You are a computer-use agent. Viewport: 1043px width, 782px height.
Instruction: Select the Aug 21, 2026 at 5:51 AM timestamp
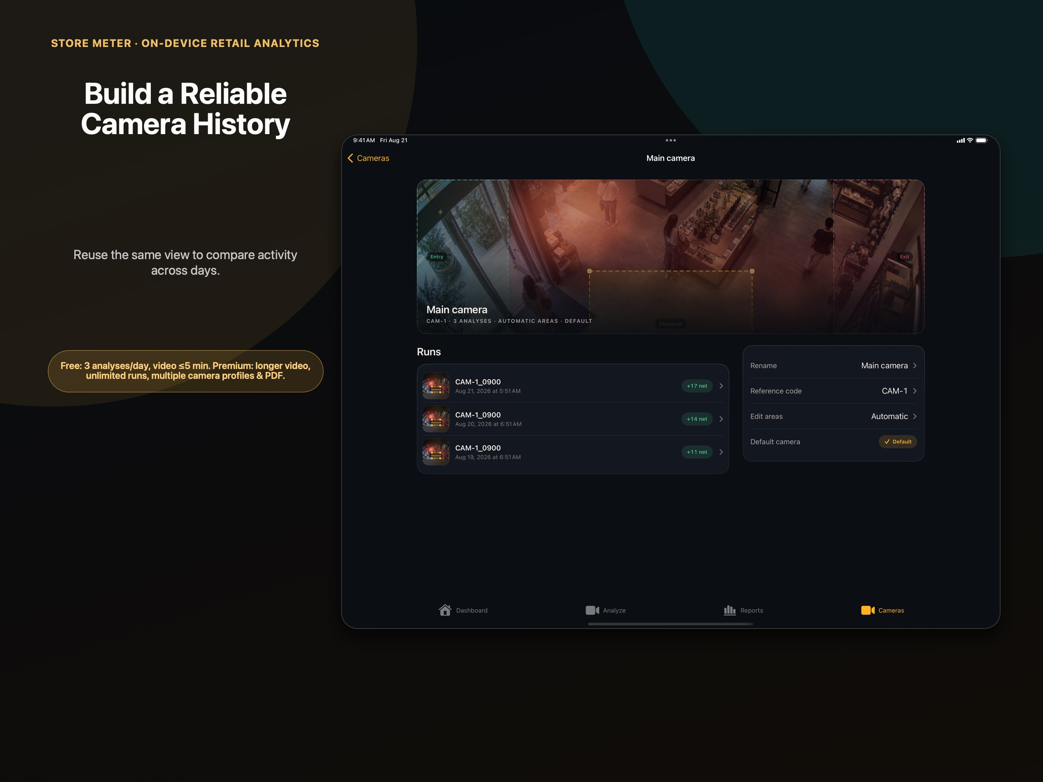(487, 391)
